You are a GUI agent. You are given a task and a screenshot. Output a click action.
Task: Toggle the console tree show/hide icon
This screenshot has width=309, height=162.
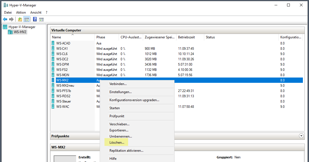pos(27,19)
